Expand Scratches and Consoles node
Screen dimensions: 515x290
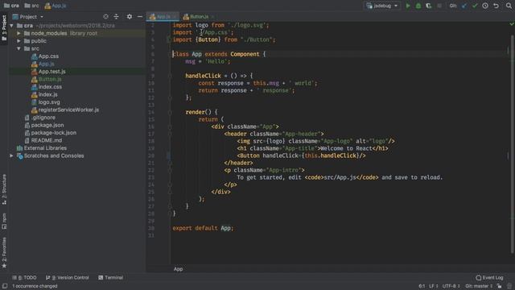[12, 155]
